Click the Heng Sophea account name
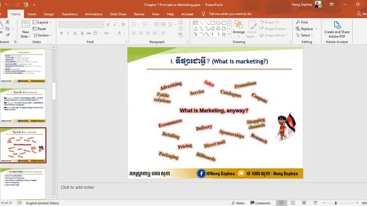The width and height of the screenshot is (367, 206). point(302,5)
